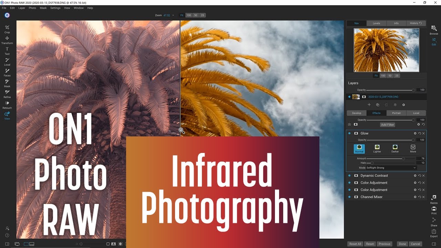Open the Effects tab gear menu
441x248 pixels.
(419, 124)
